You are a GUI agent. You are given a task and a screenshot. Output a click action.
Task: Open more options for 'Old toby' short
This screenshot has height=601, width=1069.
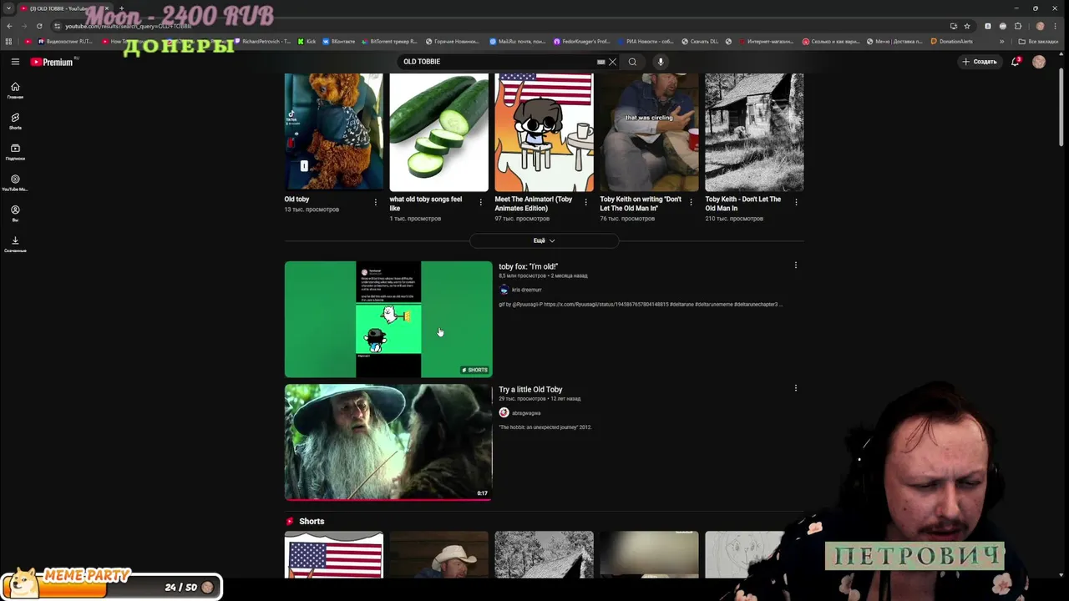coord(375,202)
